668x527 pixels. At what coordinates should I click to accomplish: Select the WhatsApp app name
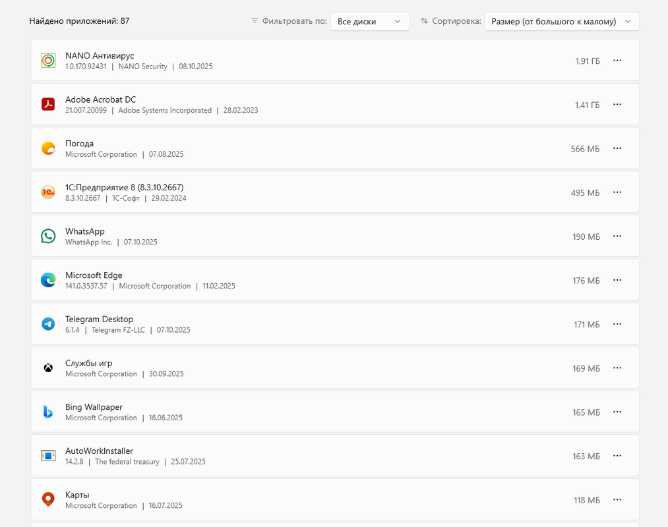click(85, 231)
